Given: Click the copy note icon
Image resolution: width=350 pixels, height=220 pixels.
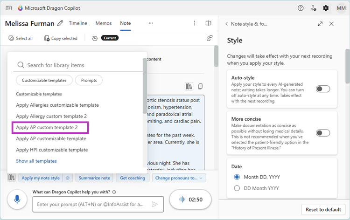Looking at the screenshot, I should (x=200, y=86).
